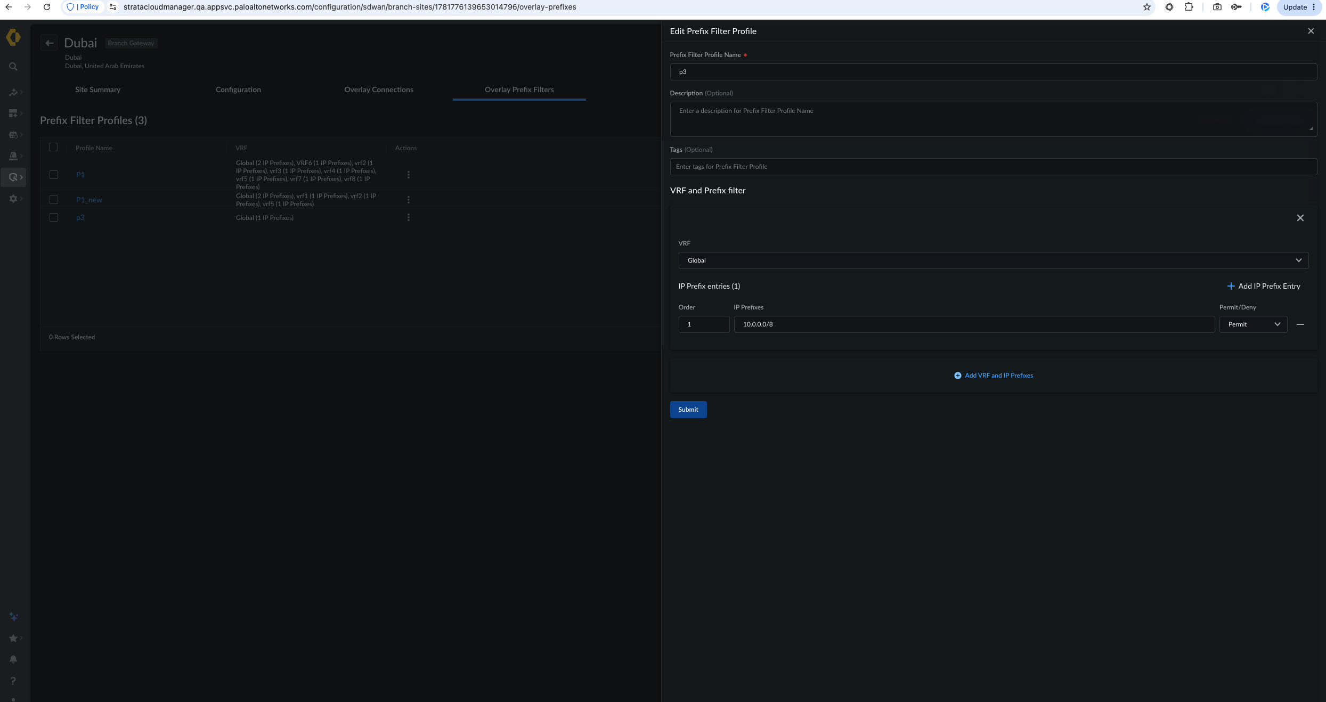Viewport: 1326px width, 702px height.
Task: Click Add IP Prefix Entry
Action: (x=1264, y=286)
